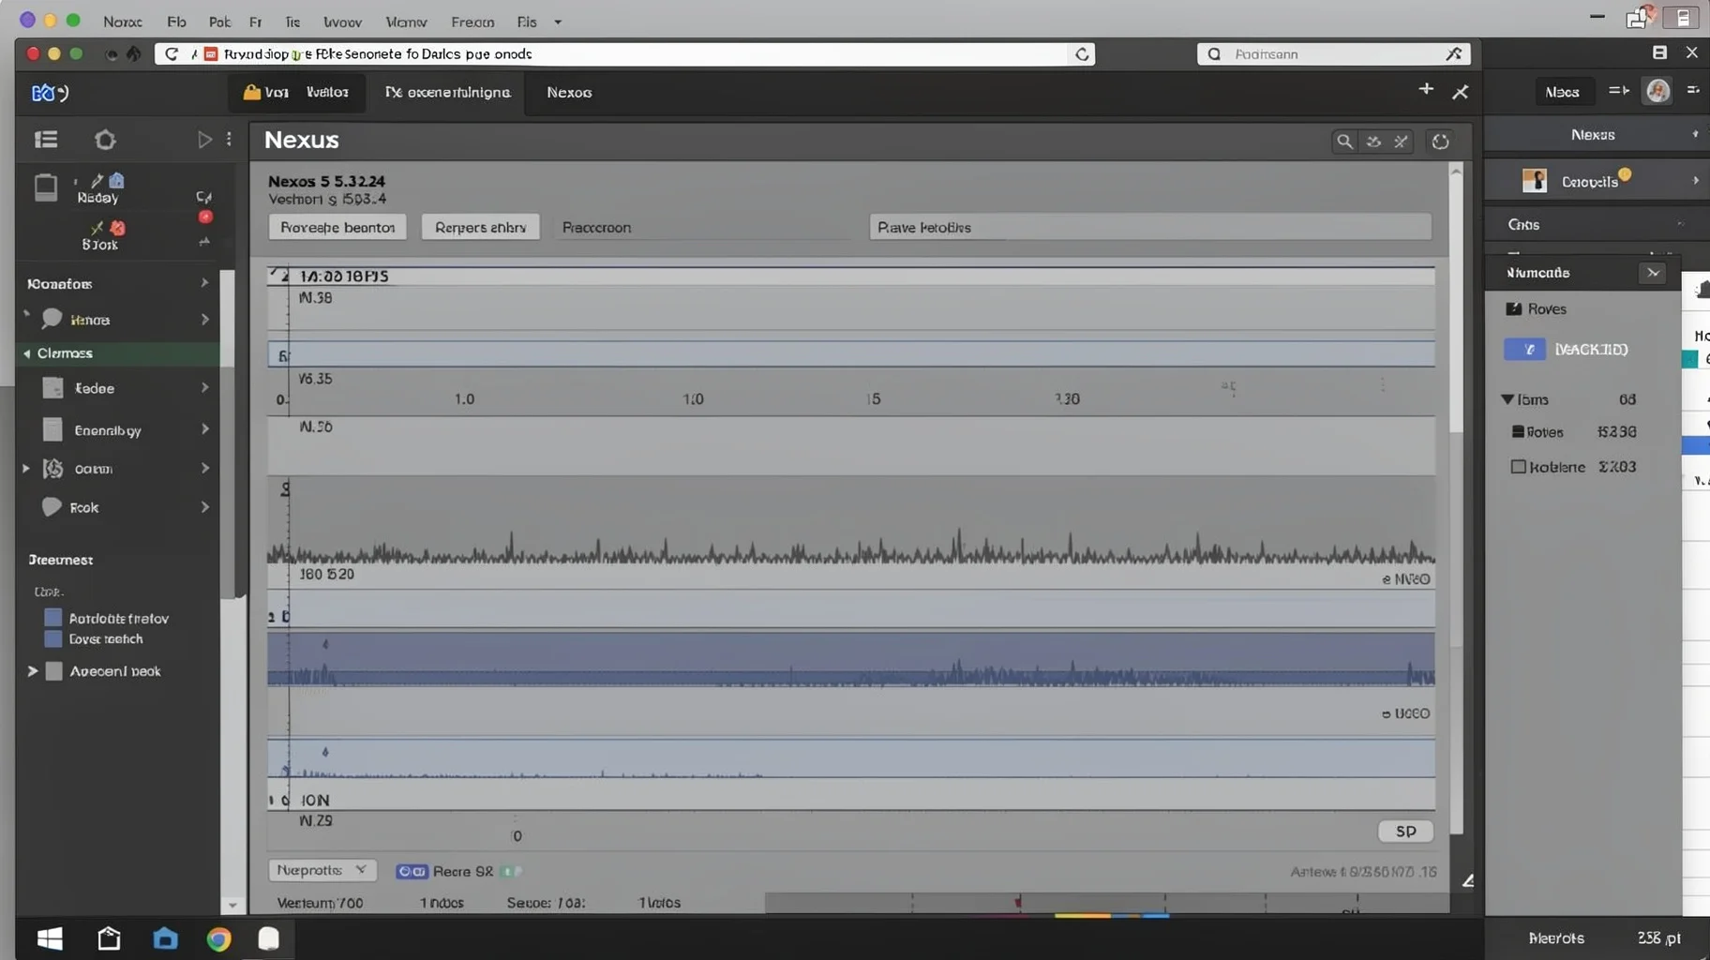
Task: Open the Freon menu in menu bar
Action: 472,22
